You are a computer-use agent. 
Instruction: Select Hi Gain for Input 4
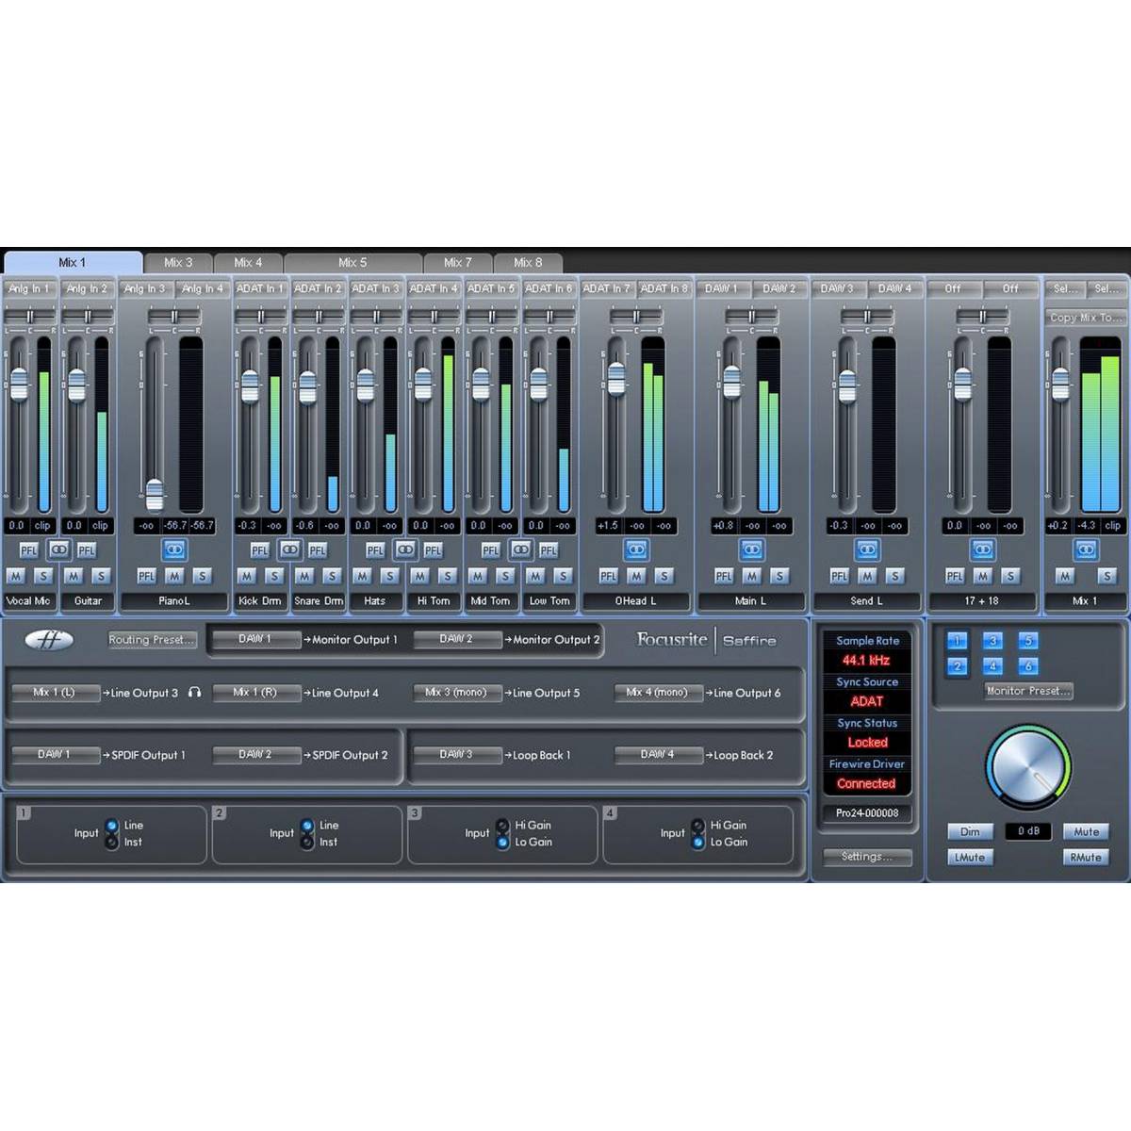pos(698,826)
